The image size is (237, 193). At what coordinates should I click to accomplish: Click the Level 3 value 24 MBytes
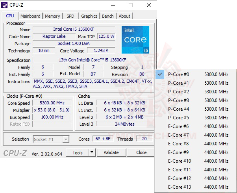tap(124, 124)
